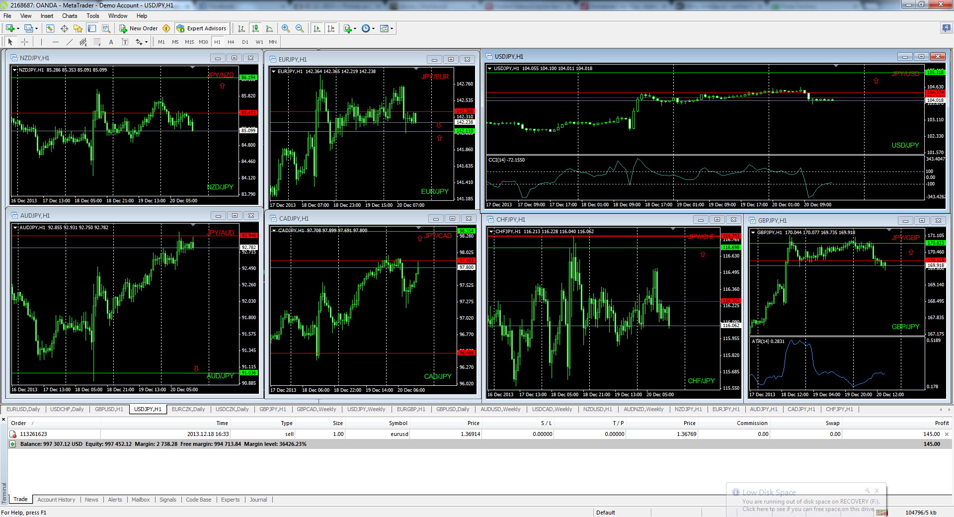Toggle Chart Shift in the toolbar
This screenshot has width=954, height=517.
331,28
